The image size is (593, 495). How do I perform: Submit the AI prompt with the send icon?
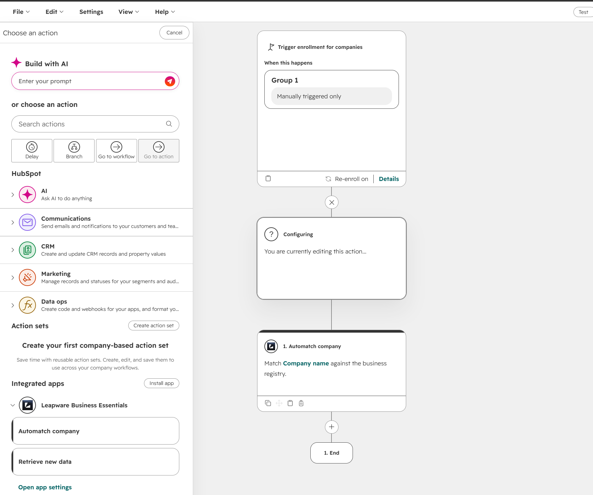pyautogui.click(x=170, y=81)
